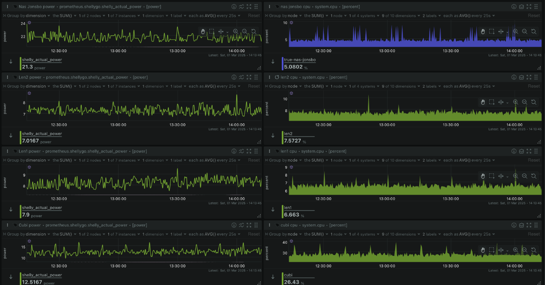Reset filters on Cubi power panel
The image size is (545, 285).
tap(254, 234)
